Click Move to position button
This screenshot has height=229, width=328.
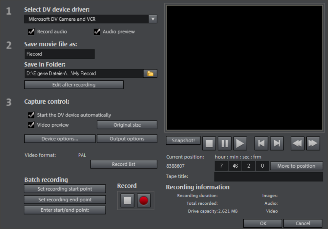pos(296,166)
